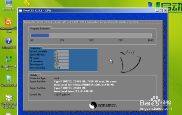182x115 pixels.
Task: Click the 50% progress scale label
Action: [91, 40]
